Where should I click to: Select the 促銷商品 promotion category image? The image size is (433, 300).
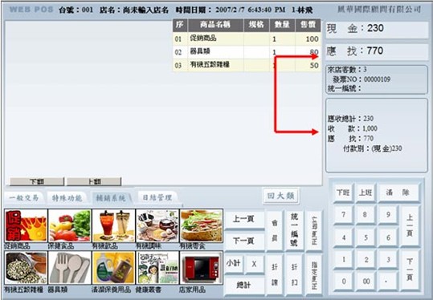pos(26,225)
